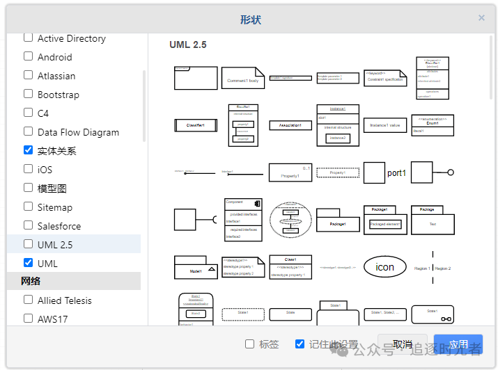The image size is (498, 370).
Task: Enable the UML 2.5 checkbox
Action: 29,244
